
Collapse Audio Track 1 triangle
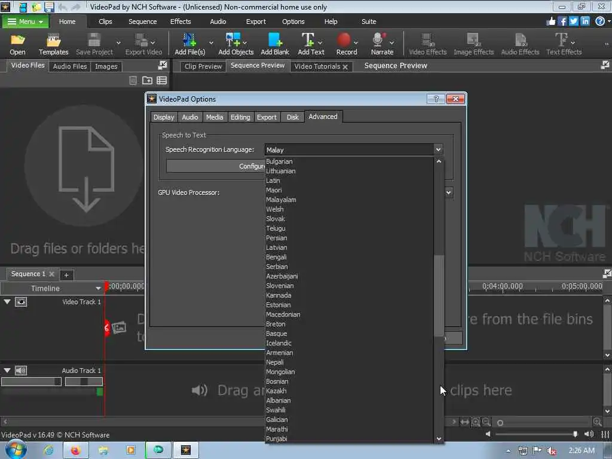coord(7,371)
